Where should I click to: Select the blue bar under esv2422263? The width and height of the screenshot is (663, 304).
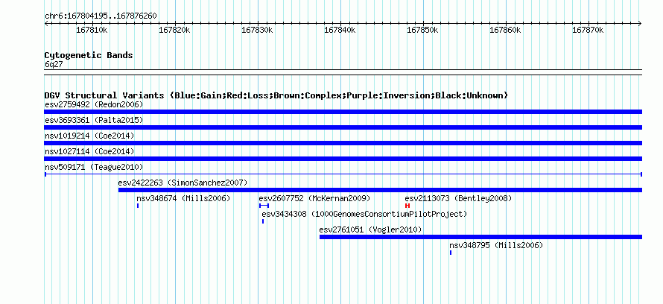coord(380,190)
